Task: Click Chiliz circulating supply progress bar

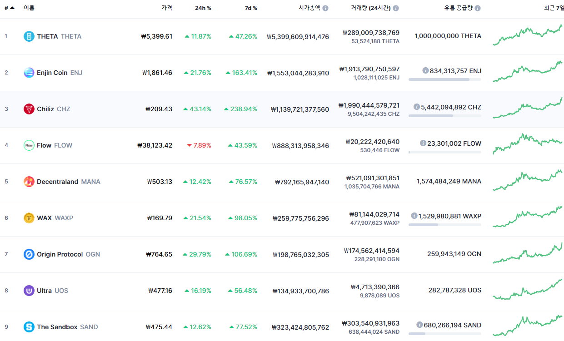Action: pyautogui.click(x=445, y=116)
